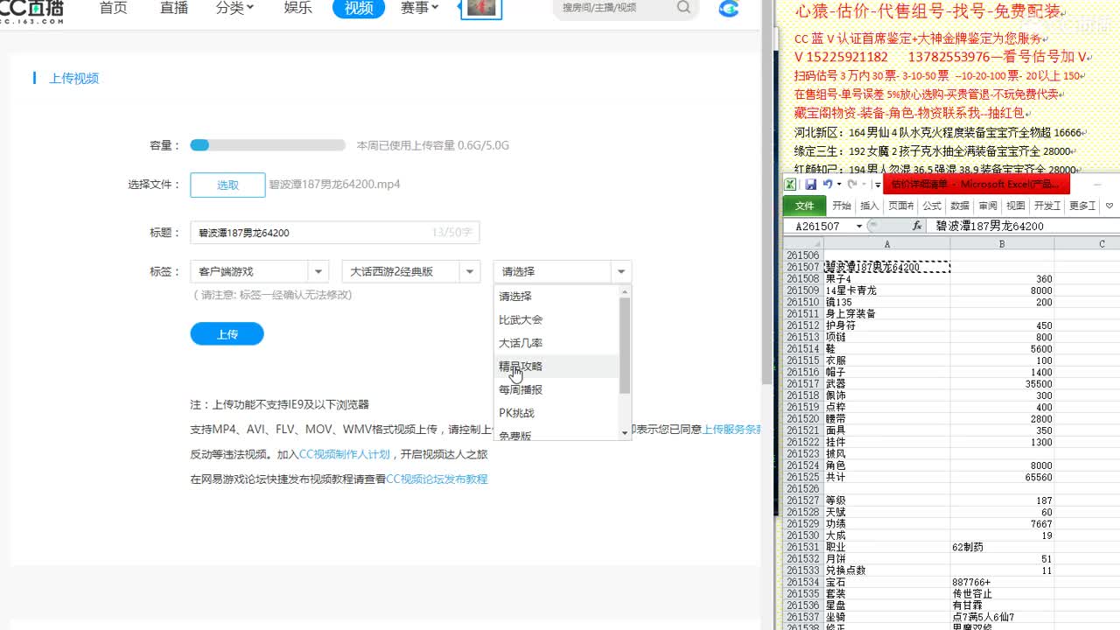Click the search magnifier icon in header
This screenshot has width=1120, height=630.
pos(683,8)
